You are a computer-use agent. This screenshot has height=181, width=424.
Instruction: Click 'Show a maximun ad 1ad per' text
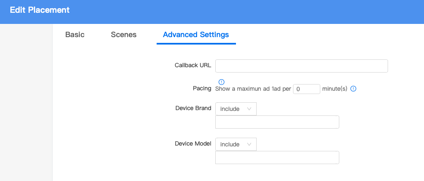click(x=253, y=89)
